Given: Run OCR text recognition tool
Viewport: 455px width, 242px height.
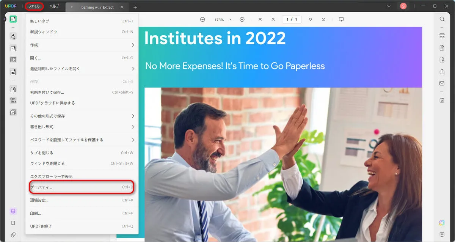Looking at the screenshot, I should pos(442,36).
